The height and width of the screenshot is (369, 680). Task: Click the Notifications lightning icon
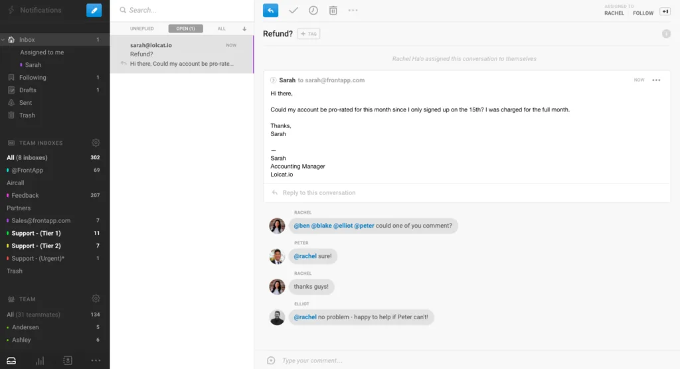(11, 10)
